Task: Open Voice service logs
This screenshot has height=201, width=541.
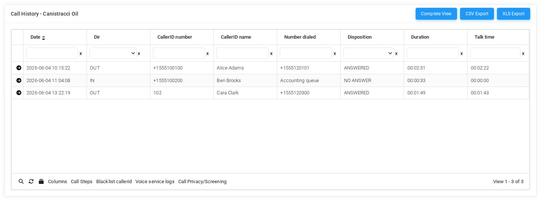Action: [x=155, y=182]
